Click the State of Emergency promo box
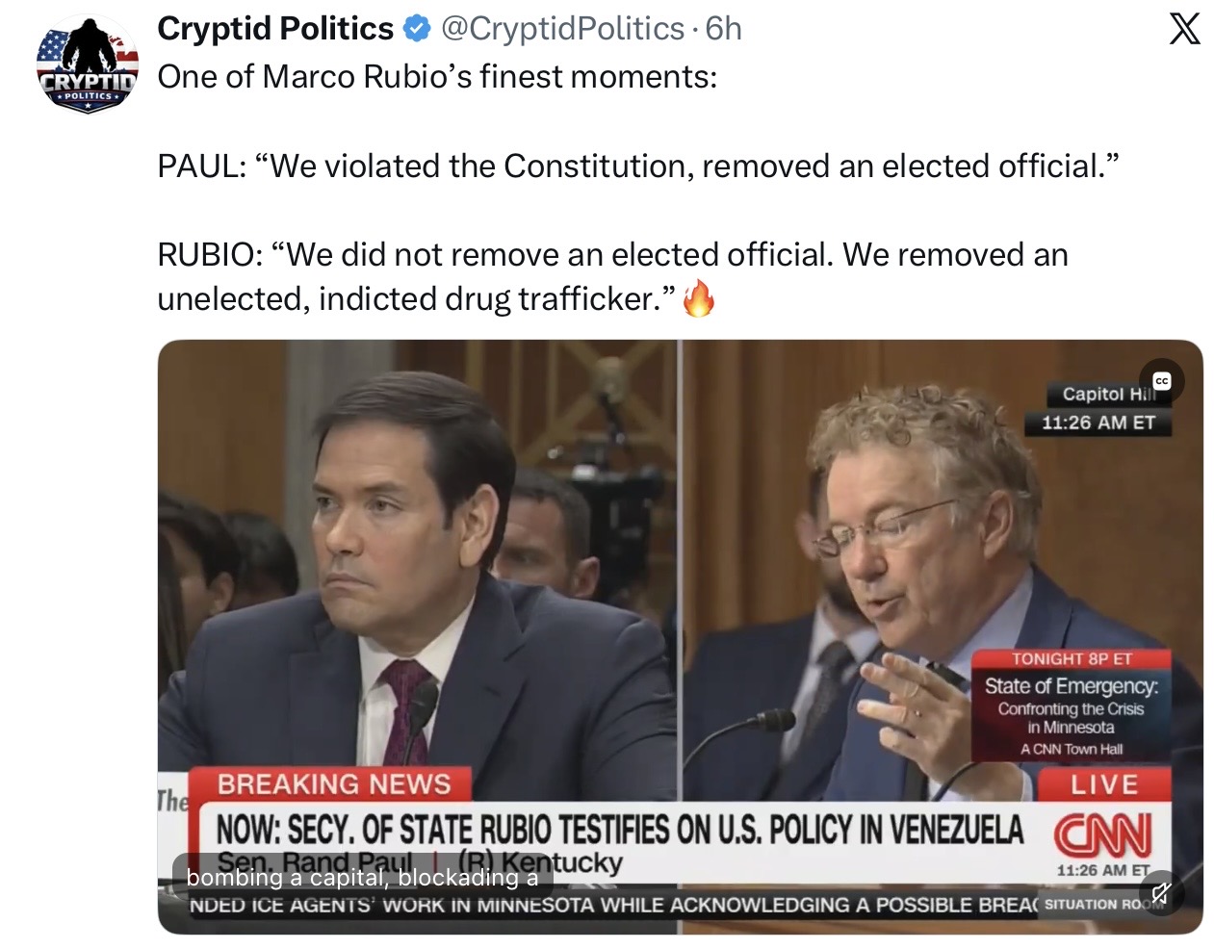The height and width of the screenshot is (949, 1214). (x=1071, y=706)
